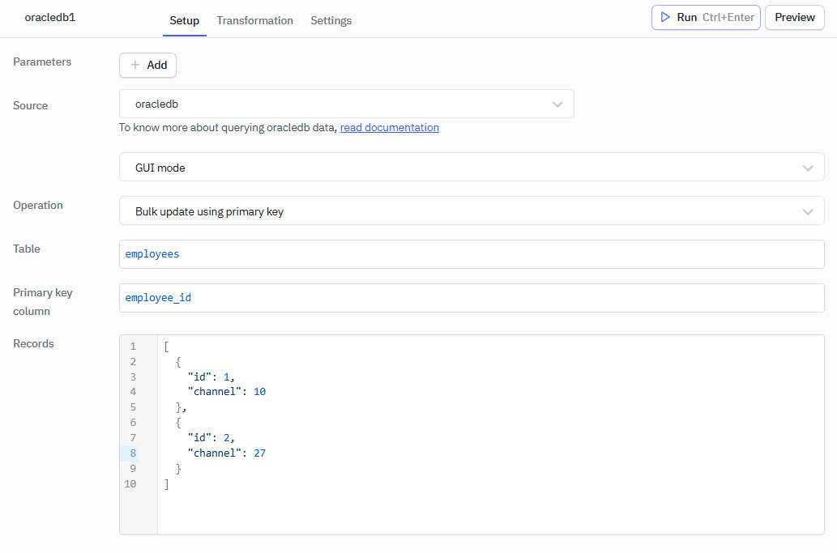837x553 pixels.
Task: Click the Run button
Action: coord(706,17)
